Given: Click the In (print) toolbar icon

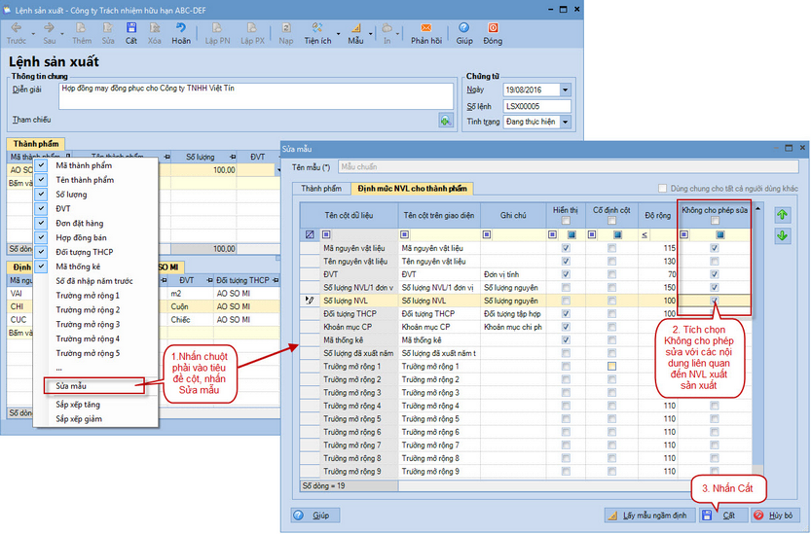Looking at the screenshot, I should point(387,28).
